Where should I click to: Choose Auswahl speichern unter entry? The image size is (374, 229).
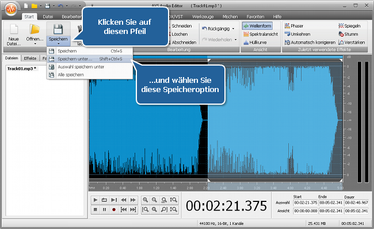(x=90, y=67)
